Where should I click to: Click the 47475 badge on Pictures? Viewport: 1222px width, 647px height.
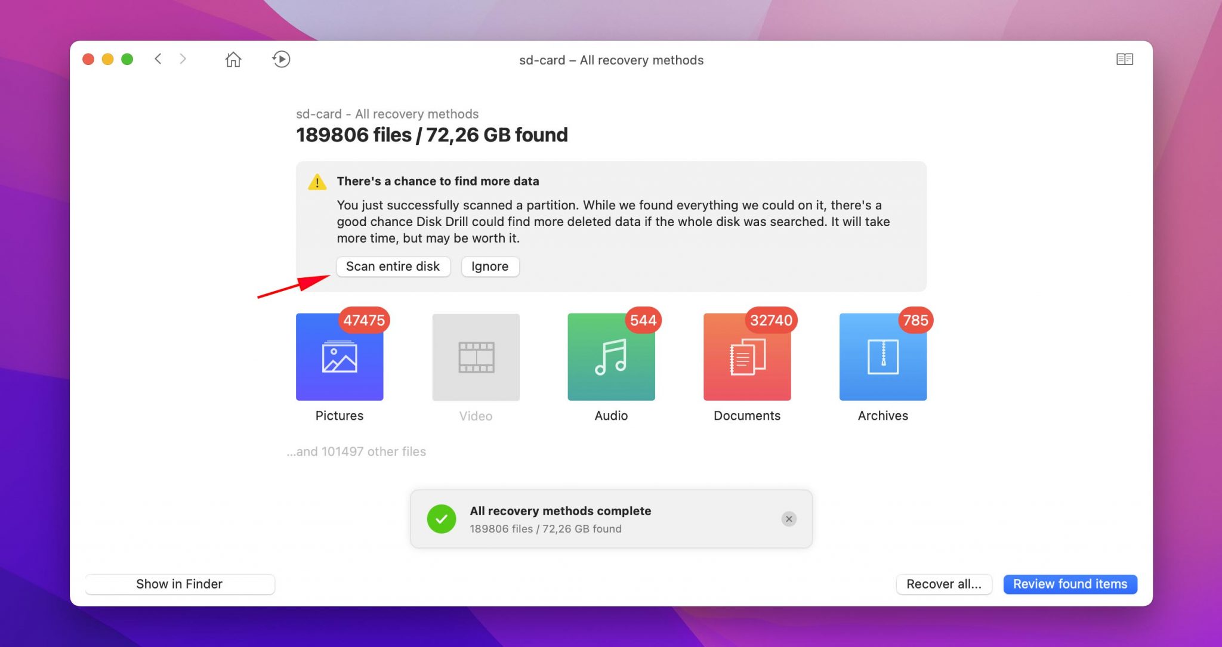tap(364, 320)
